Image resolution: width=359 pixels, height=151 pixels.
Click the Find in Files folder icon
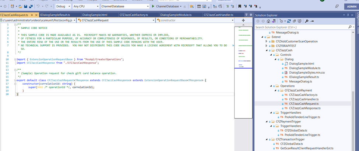coord(191,6)
